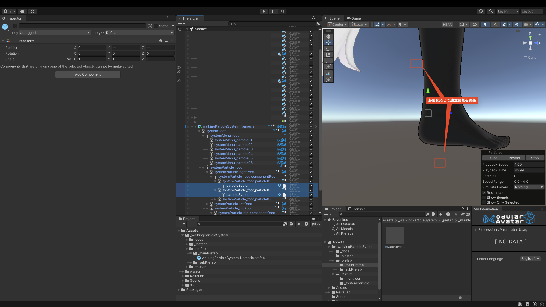The height and width of the screenshot is (307, 546).
Task: Select the Scale tool in scene toolbar
Action: [x=328, y=55]
